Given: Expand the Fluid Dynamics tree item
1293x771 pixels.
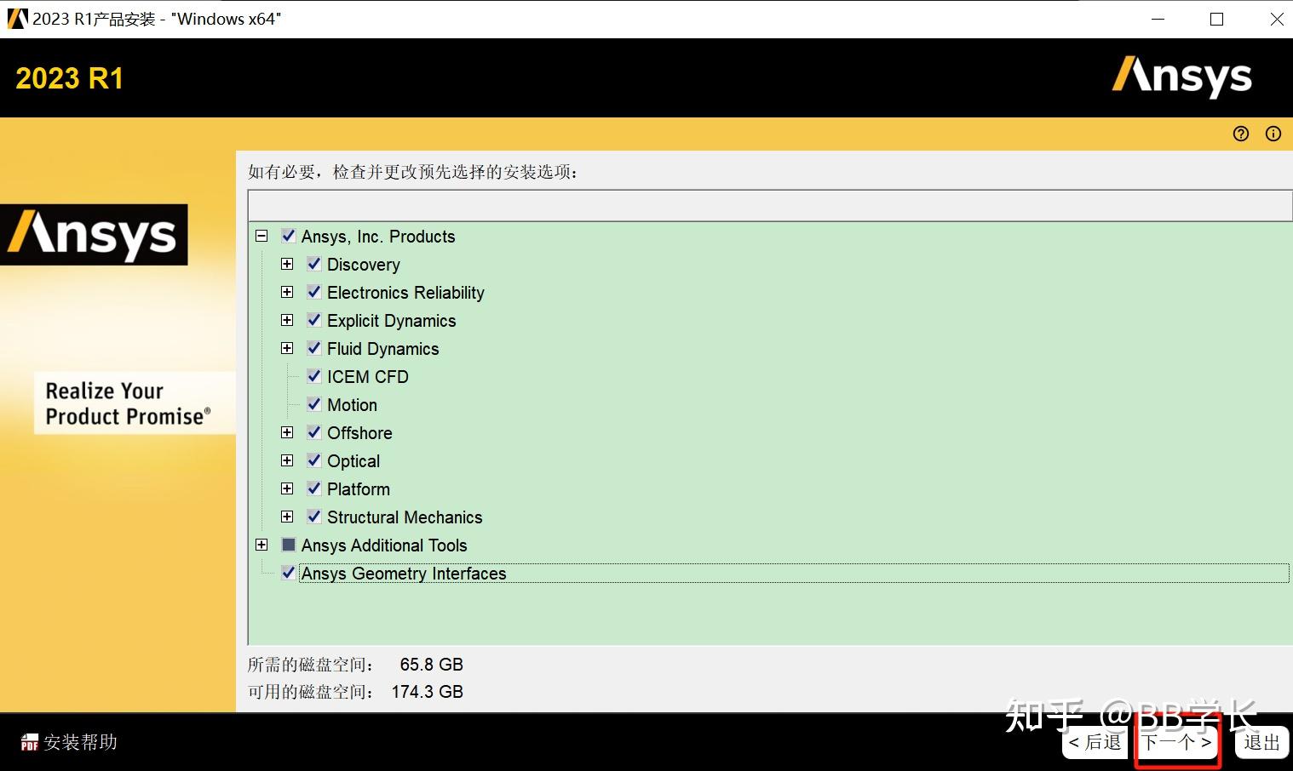Looking at the screenshot, I should pos(286,348).
